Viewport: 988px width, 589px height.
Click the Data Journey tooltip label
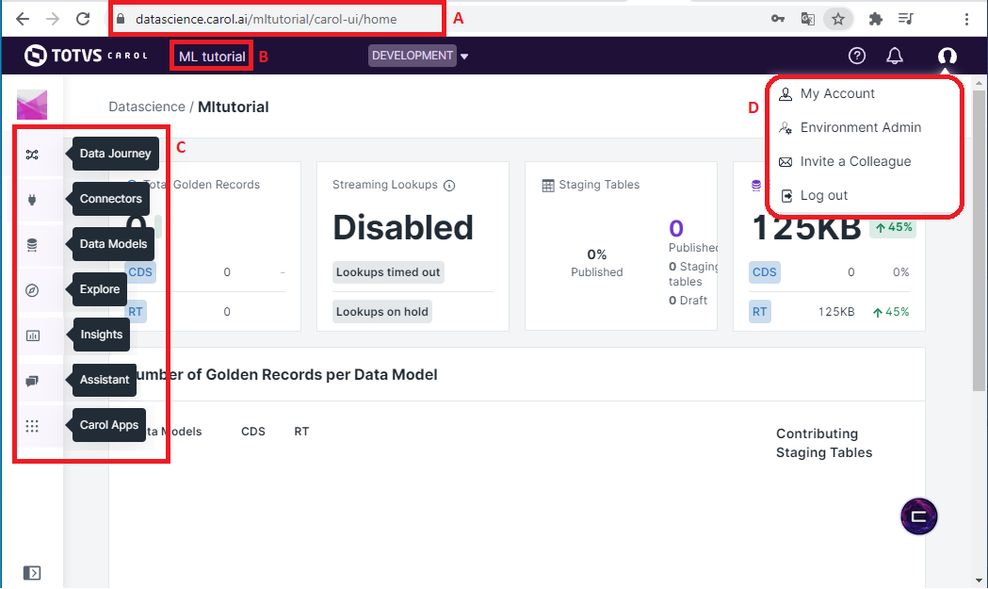(115, 154)
